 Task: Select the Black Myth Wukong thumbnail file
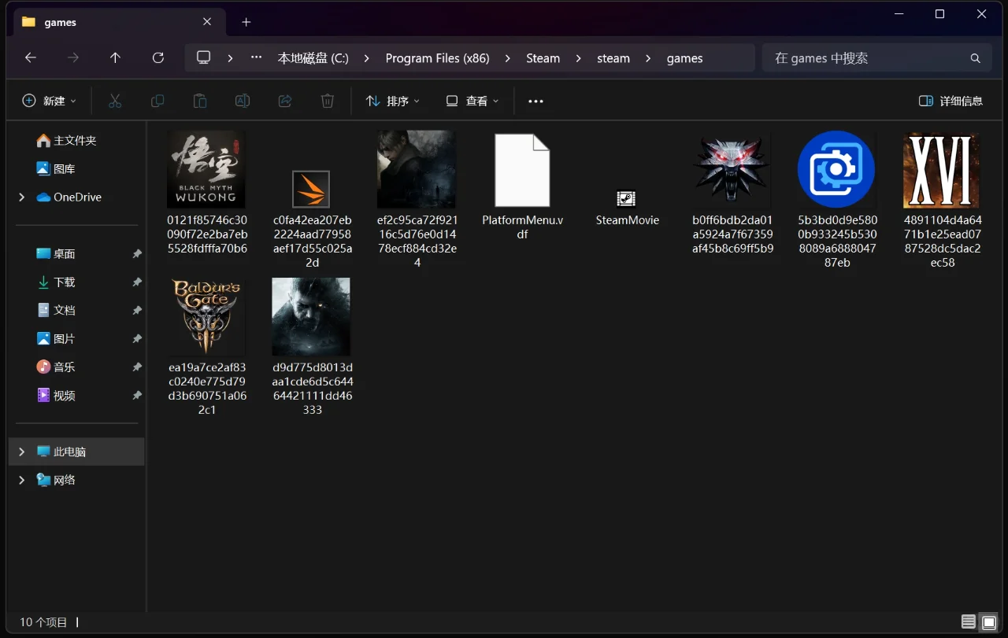pyautogui.click(x=206, y=193)
